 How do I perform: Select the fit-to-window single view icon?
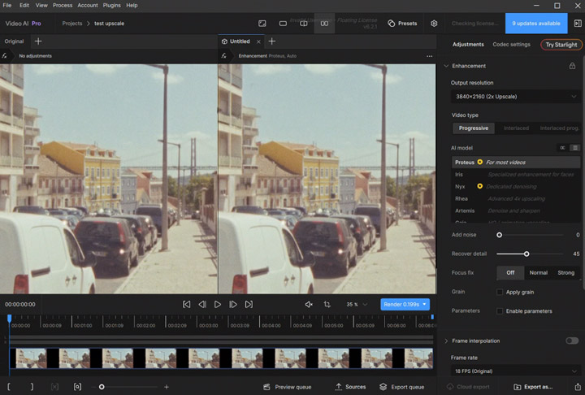pyautogui.click(x=262, y=24)
